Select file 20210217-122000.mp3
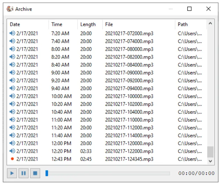The width and height of the screenshot is (219, 184). pos(129,151)
